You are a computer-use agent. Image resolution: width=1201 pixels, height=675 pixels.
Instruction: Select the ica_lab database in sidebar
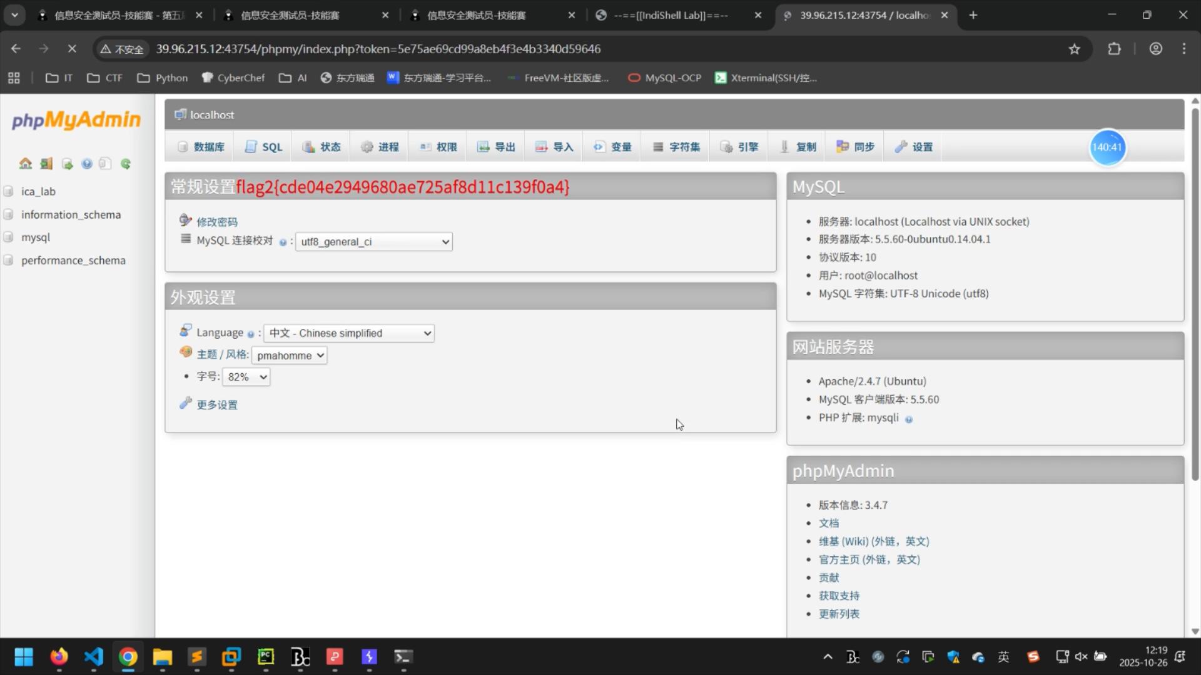[38, 191]
